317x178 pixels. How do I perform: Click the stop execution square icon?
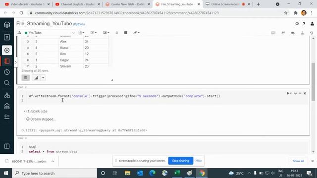pos(125,33)
